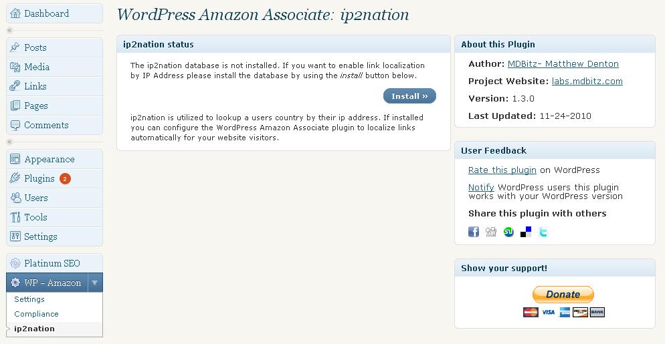Click the PayPal Donate button
The height and width of the screenshot is (344, 665).
coord(563,295)
